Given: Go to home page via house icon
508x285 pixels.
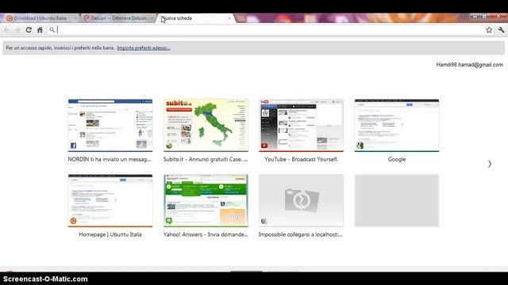Looking at the screenshot, I should 40,30.
